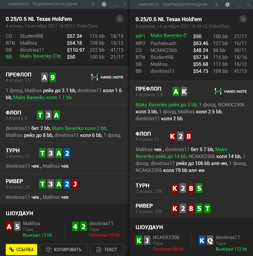
Task: Click Malihss red A showdown card
Action: (x=9, y=226)
